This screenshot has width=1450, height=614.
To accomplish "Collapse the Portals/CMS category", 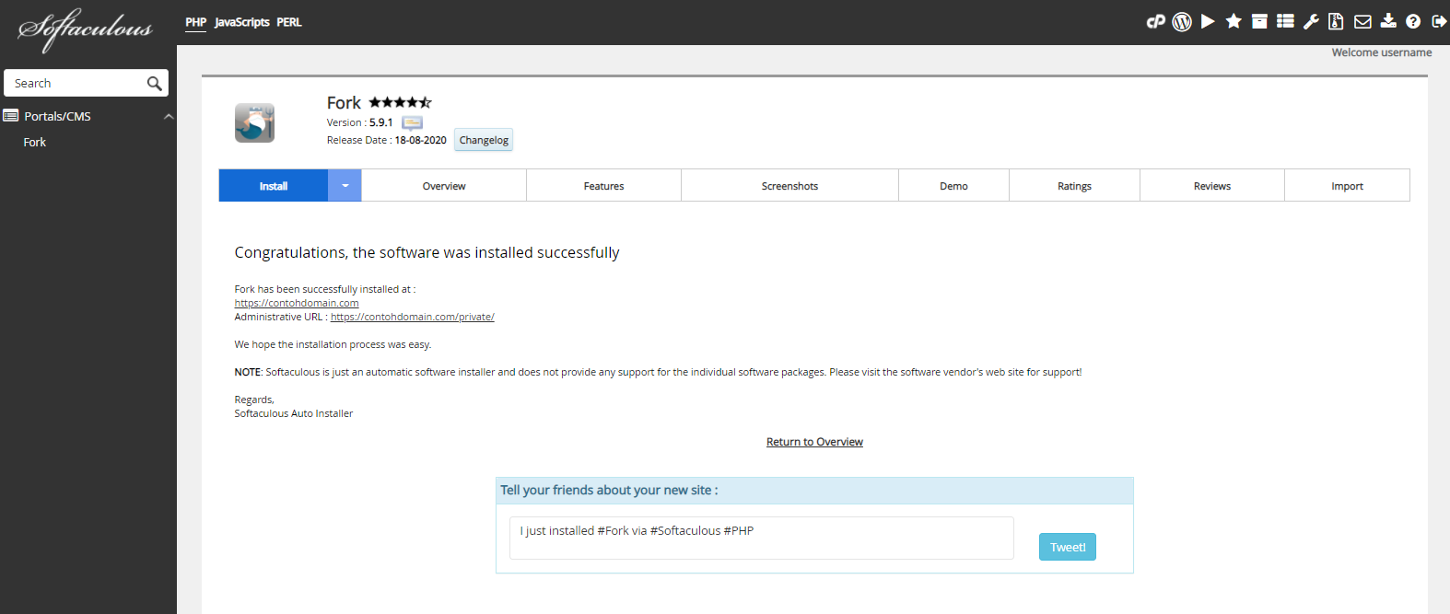I will pos(169,117).
